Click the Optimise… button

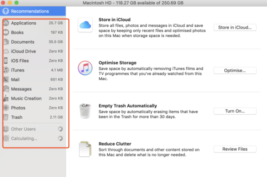[235, 70]
